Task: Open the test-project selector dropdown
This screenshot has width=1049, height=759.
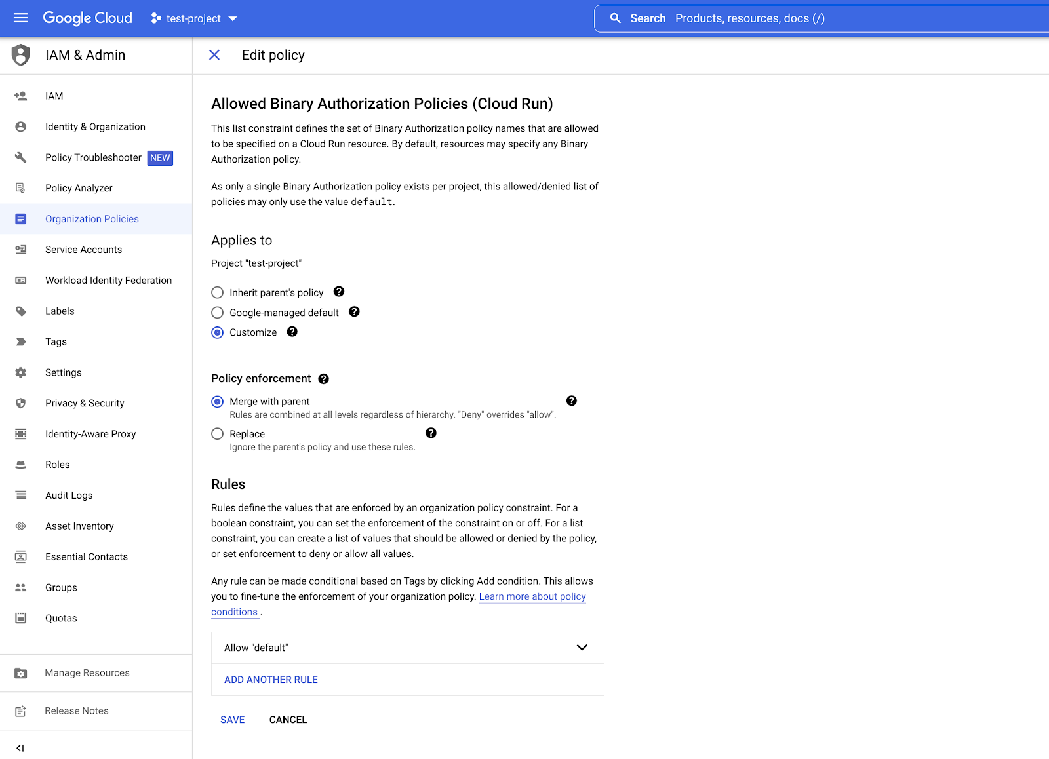Action: [x=194, y=18]
